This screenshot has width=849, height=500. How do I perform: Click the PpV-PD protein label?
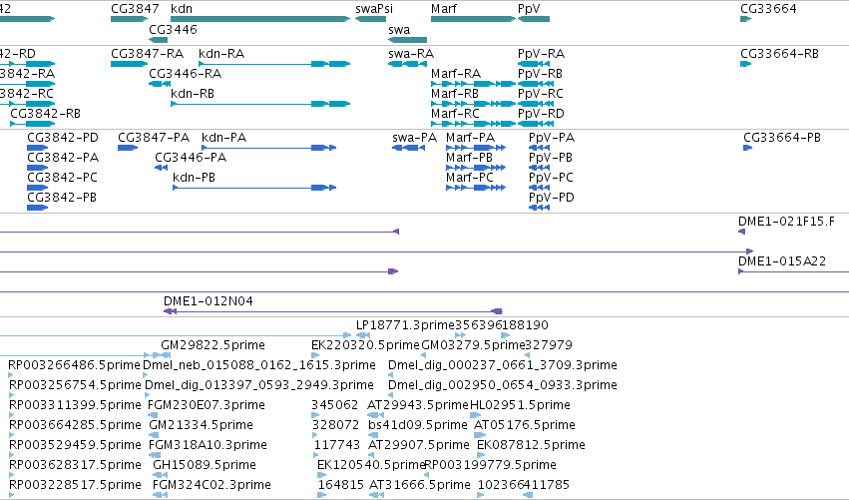click(x=551, y=198)
